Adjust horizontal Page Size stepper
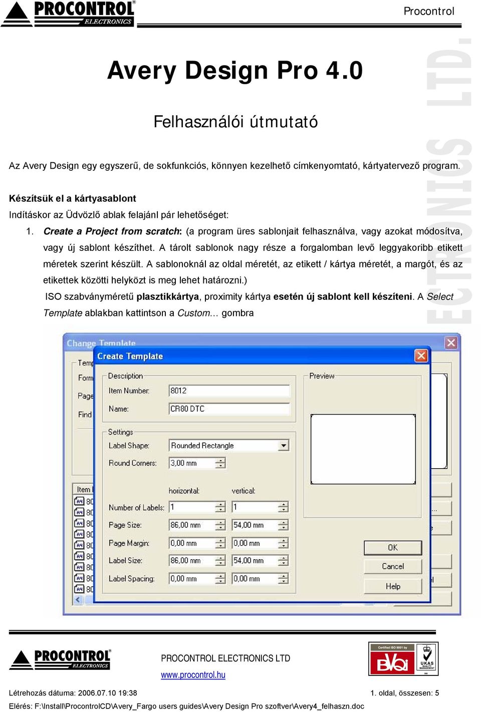This screenshot has height=712, width=481. [220, 525]
